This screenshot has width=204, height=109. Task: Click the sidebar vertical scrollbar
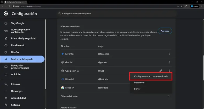click(x=46, y=54)
